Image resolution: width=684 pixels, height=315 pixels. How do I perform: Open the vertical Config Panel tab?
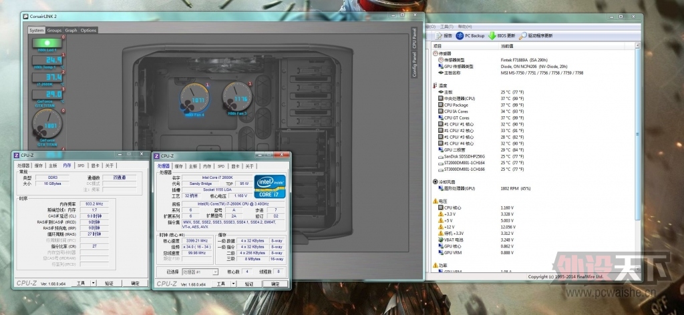click(x=414, y=65)
